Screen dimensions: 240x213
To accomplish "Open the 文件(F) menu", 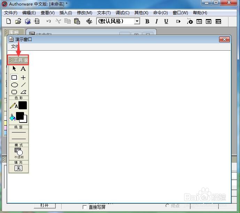I will click(x=10, y=12).
